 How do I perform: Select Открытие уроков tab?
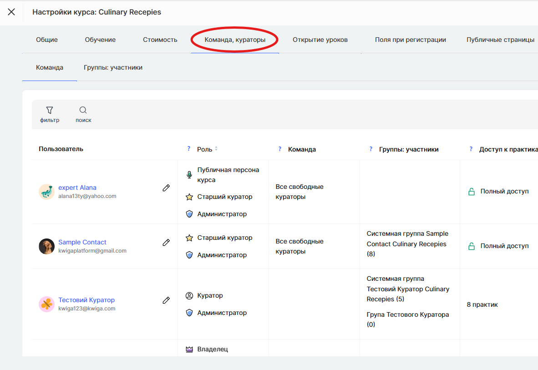[x=320, y=40]
